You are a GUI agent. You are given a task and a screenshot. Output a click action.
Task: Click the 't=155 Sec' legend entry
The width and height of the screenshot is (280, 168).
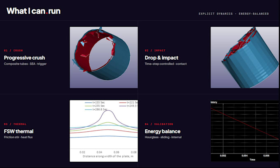tap(95, 103)
